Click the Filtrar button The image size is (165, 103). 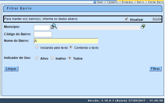[x=155, y=69]
